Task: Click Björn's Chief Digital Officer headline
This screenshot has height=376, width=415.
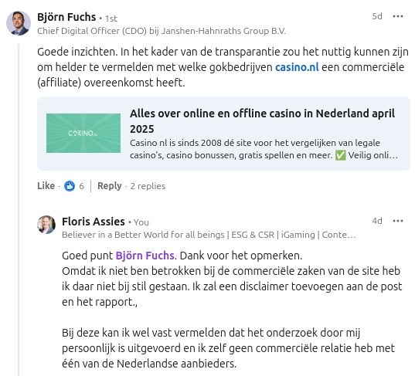Action: click(x=162, y=31)
